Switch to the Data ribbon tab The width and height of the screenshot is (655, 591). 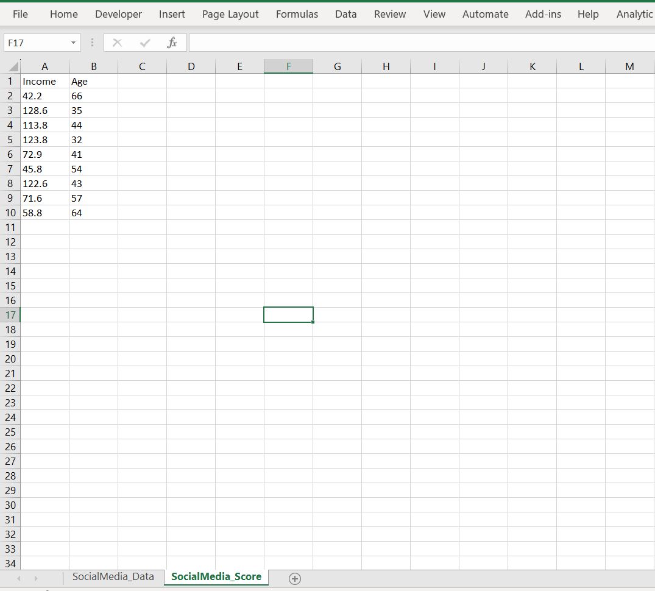[x=345, y=13]
